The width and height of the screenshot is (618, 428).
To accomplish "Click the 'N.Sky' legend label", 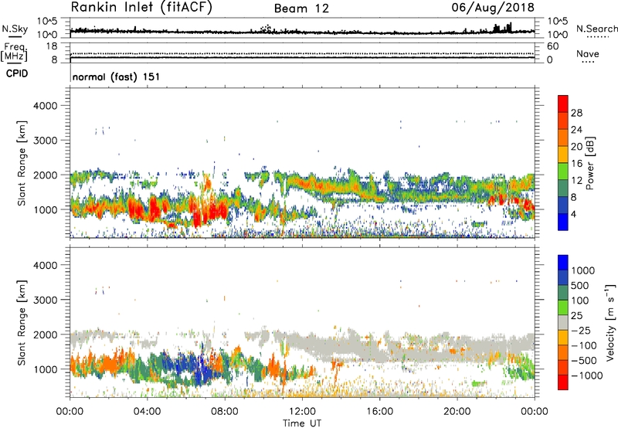I will tap(15, 29).
